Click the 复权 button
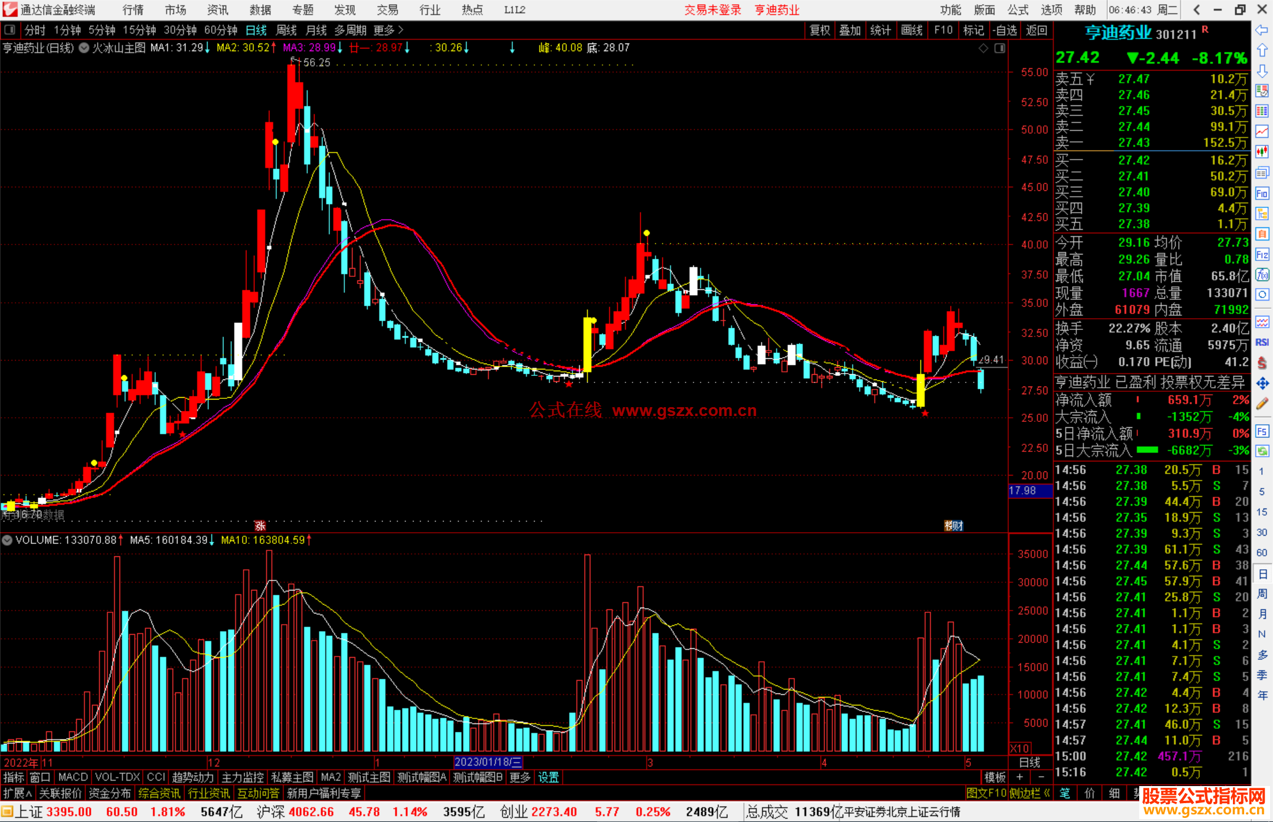Viewport: 1273px width, 822px height. [820, 30]
